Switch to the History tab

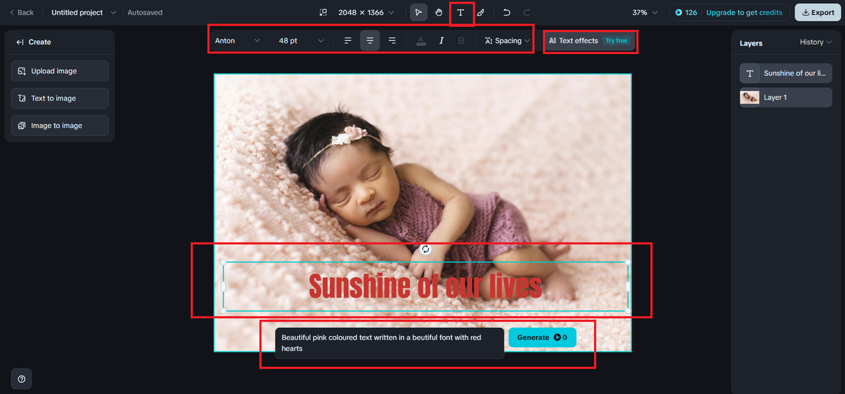click(816, 42)
